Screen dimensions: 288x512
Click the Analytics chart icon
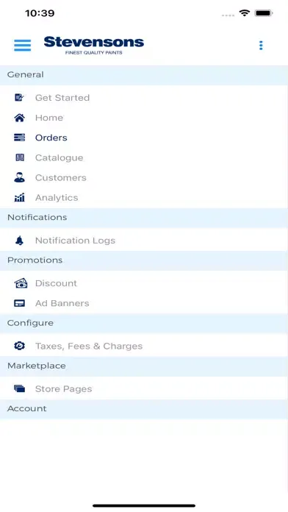pyautogui.click(x=20, y=198)
